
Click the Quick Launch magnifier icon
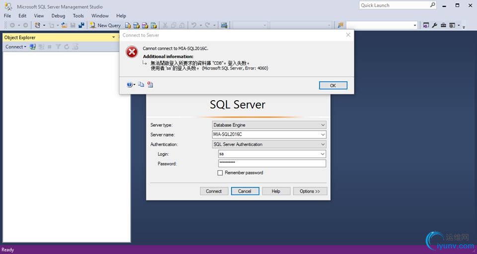[433, 5]
